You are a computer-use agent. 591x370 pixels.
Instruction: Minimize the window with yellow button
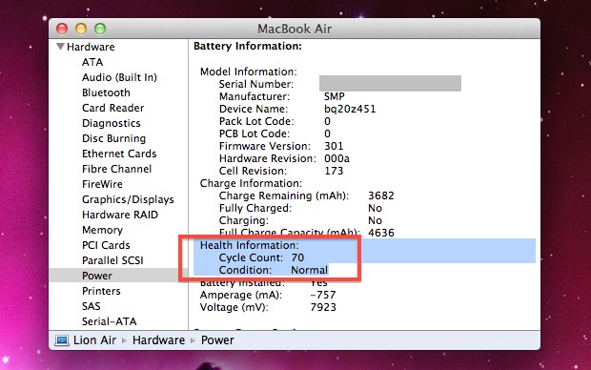point(81,29)
